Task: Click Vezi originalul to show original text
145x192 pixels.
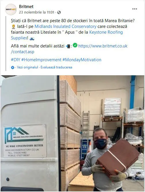Action: tap(27, 67)
